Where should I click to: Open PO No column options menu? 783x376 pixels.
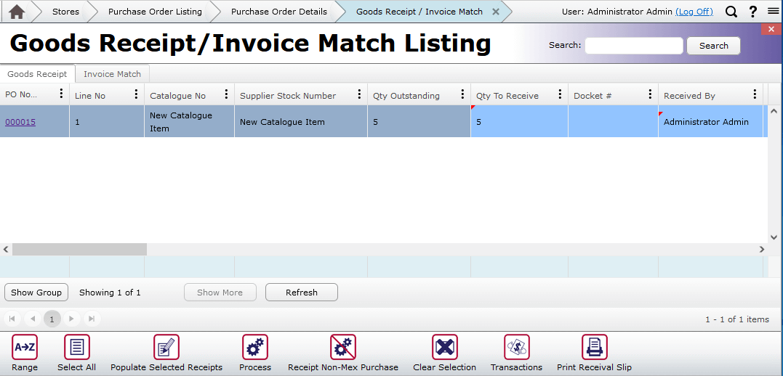61,95
